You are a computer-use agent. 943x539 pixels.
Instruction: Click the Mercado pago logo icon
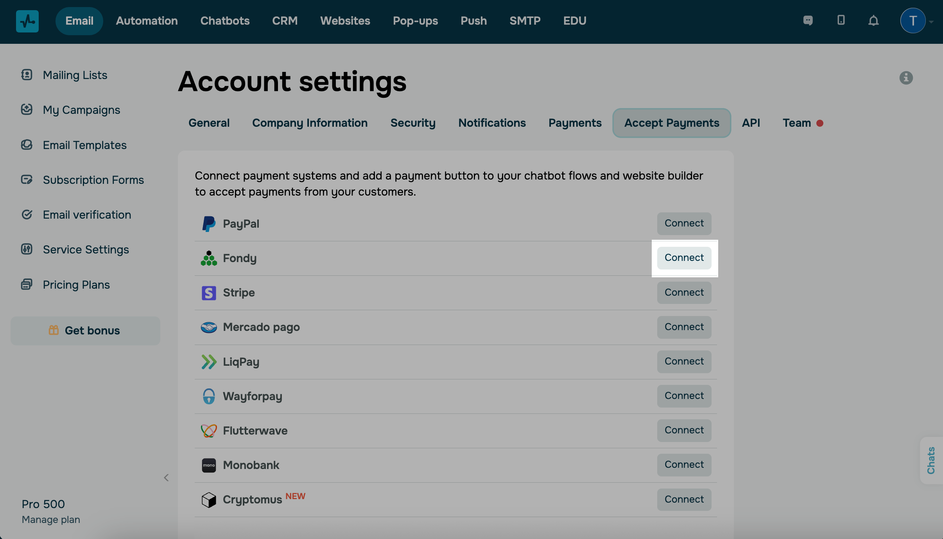pyautogui.click(x=209, y=327)
